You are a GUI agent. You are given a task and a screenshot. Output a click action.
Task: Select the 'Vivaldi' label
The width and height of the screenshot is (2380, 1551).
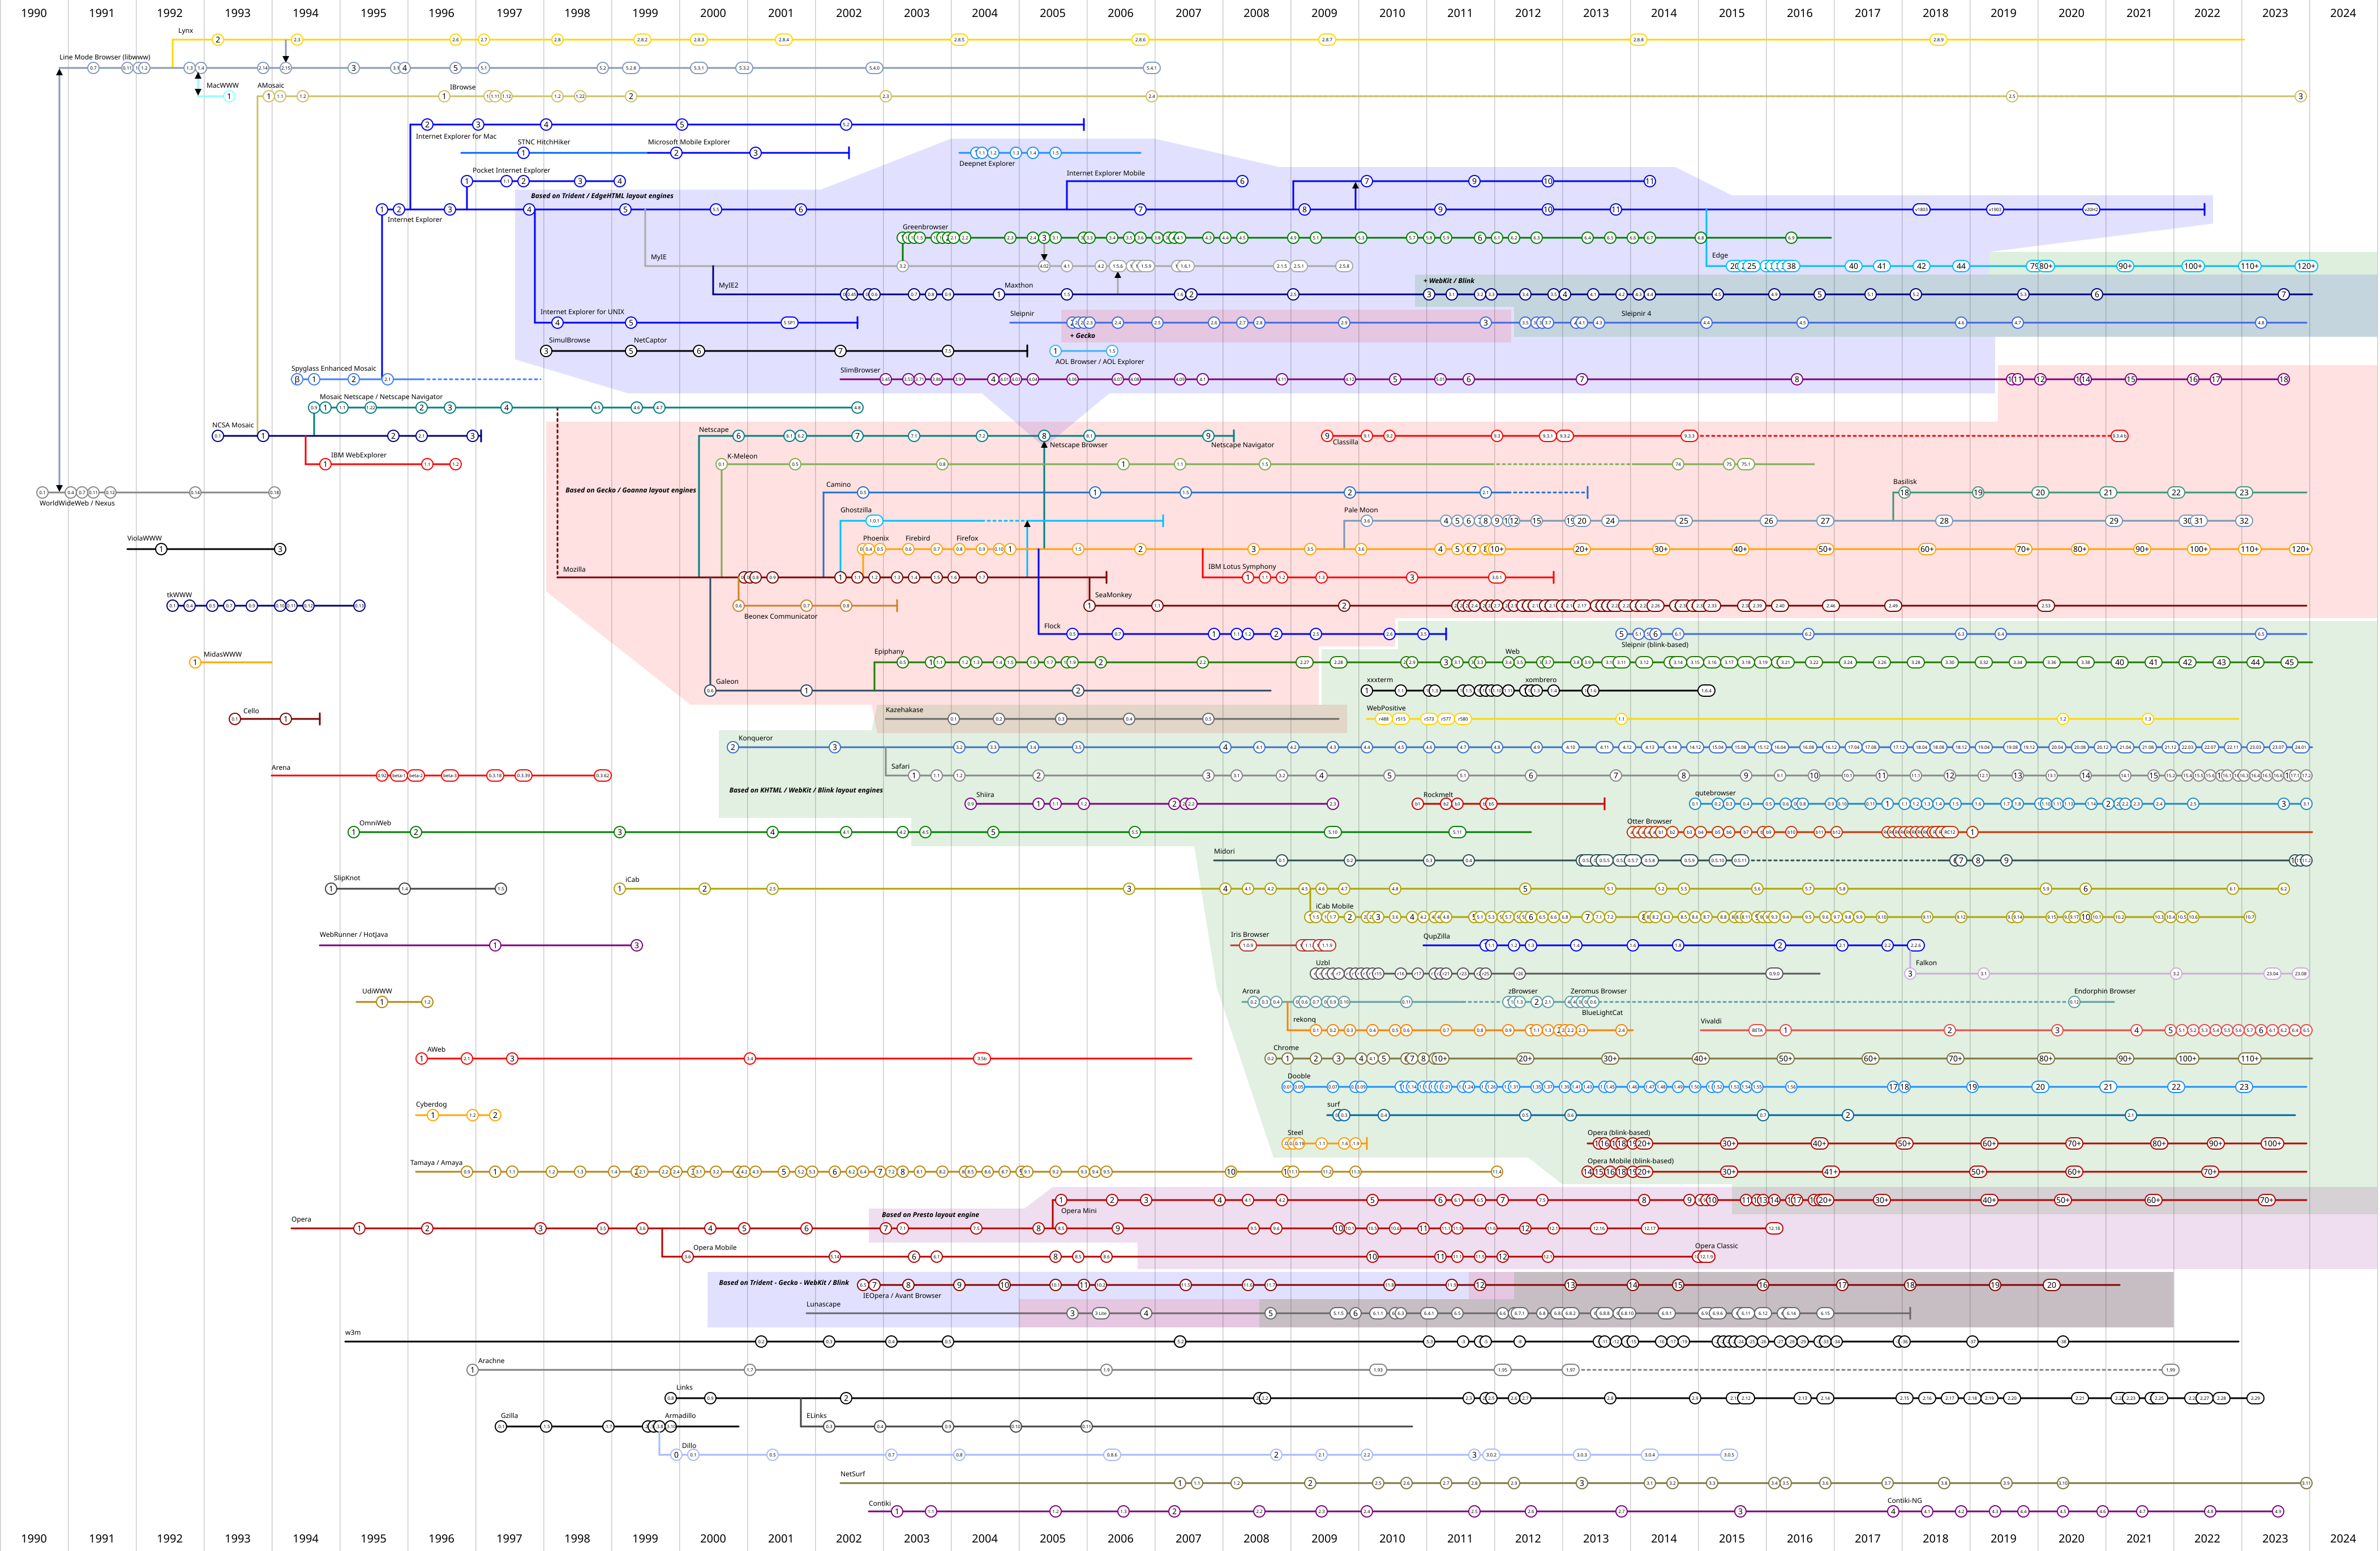click(x=1711, y=1021)
